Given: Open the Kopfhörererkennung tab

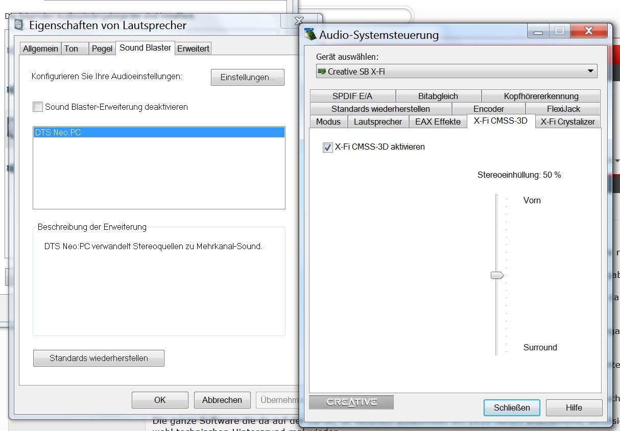Looking at the screenshot, I should coord(541,96).
